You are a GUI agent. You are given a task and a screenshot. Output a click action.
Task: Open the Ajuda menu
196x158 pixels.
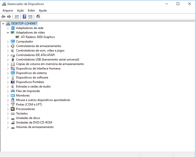[x=43, y=10]
